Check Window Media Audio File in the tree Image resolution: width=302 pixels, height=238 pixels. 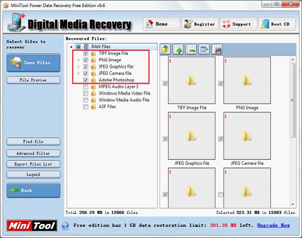click(x=86, y=100)
